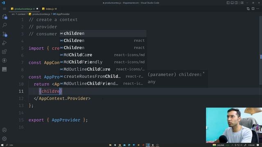
Task: Open More Actions ellipsis in editor toolbar
Action: pyautogui.click(x=258, y=9)
